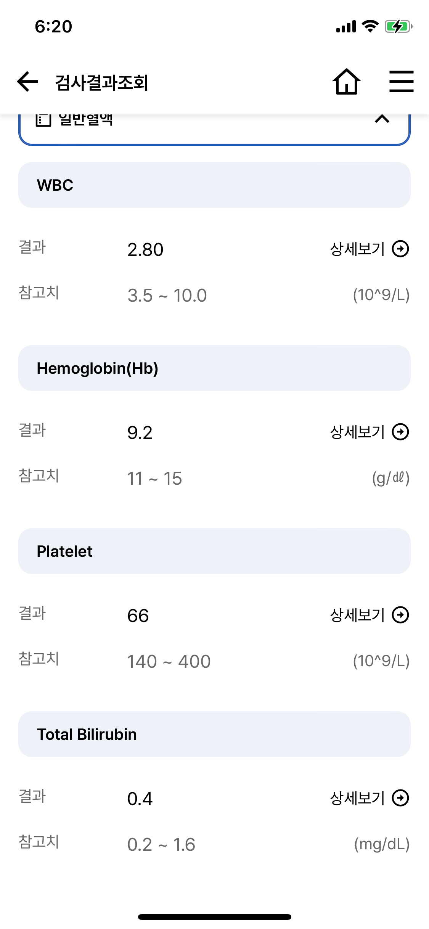Open the hamburger menu
429x929 pixels.
coord(401,82)
